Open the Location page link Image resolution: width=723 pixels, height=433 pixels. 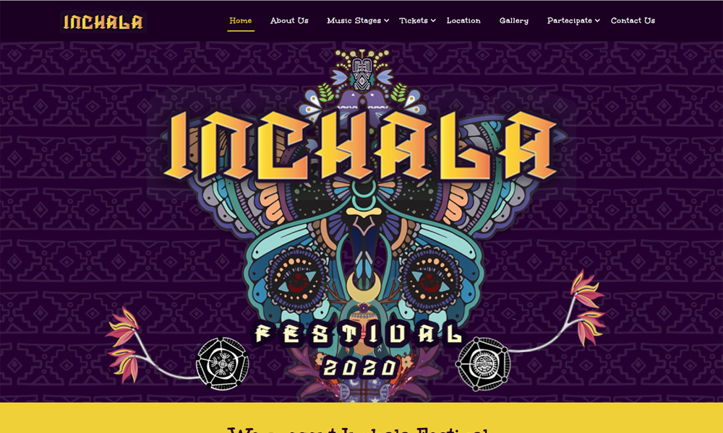click(x=463, y=21)
